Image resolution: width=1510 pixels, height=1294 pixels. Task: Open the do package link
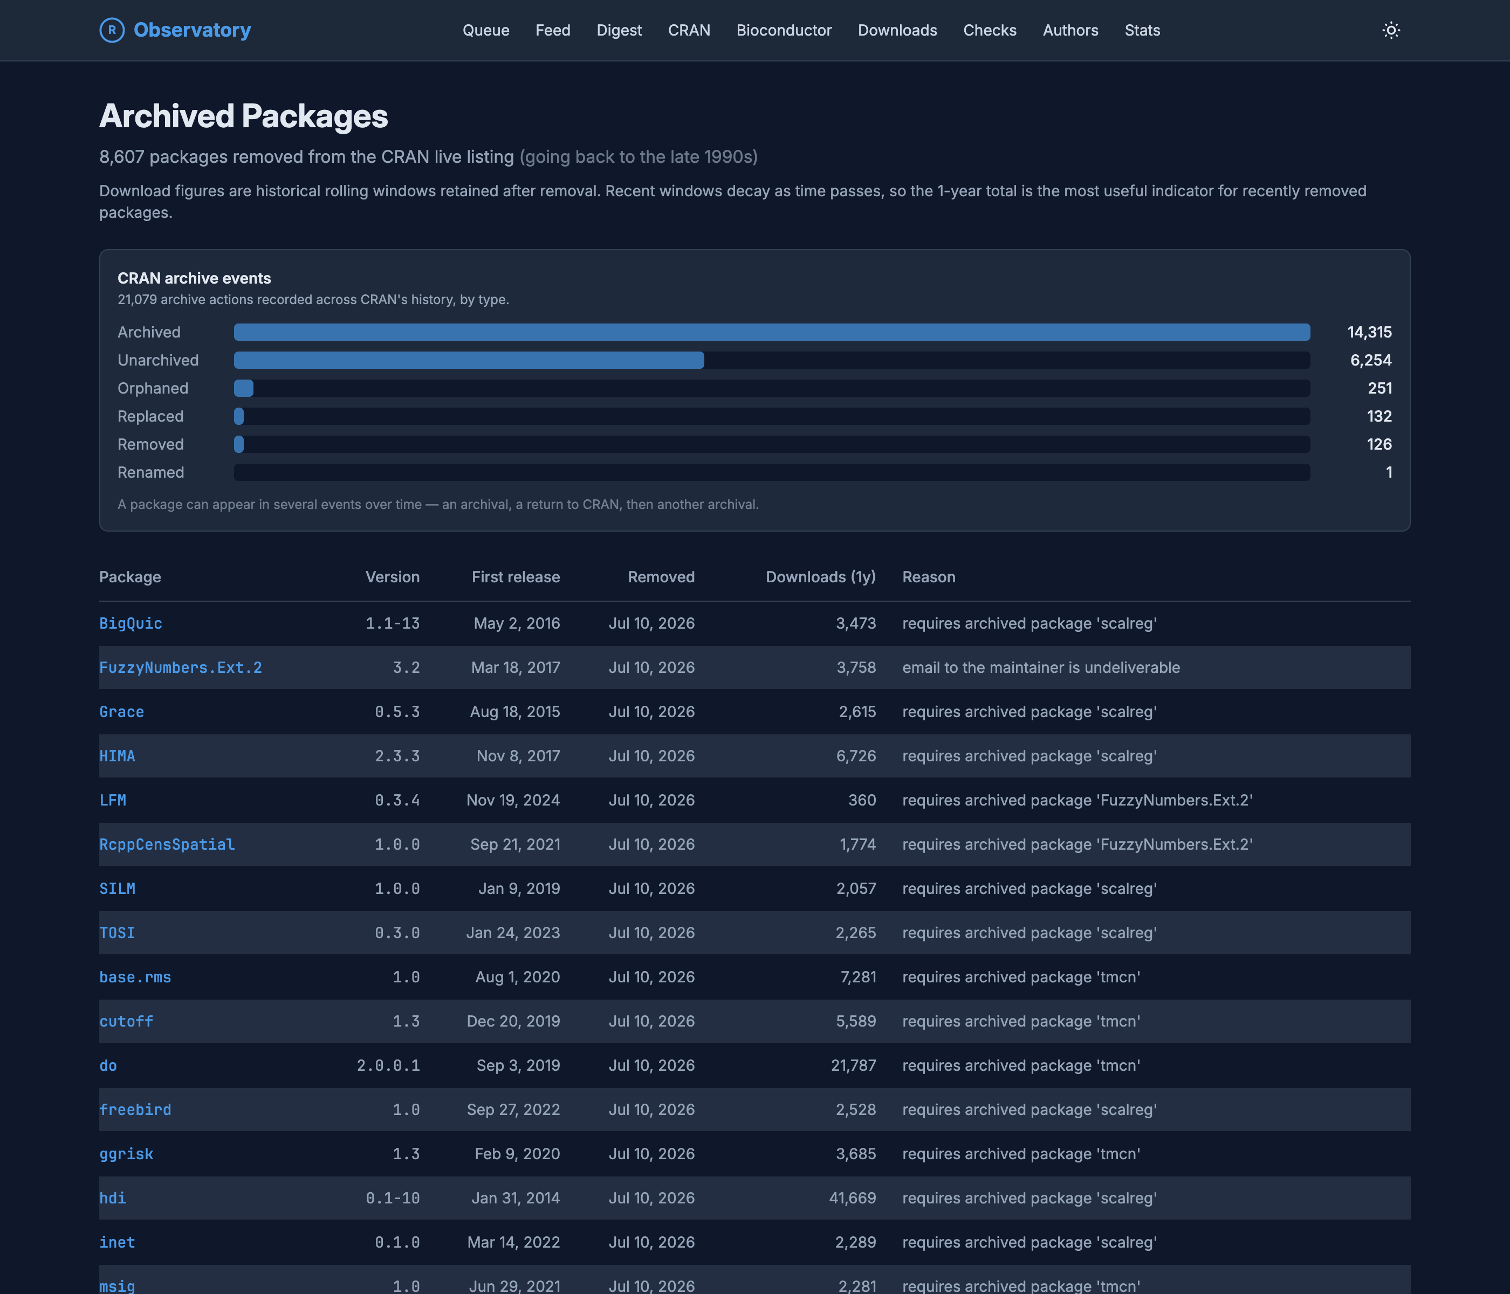click(x=108, y=1065)
